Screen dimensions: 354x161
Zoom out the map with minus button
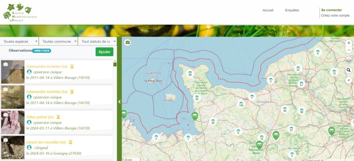(349, 49)
